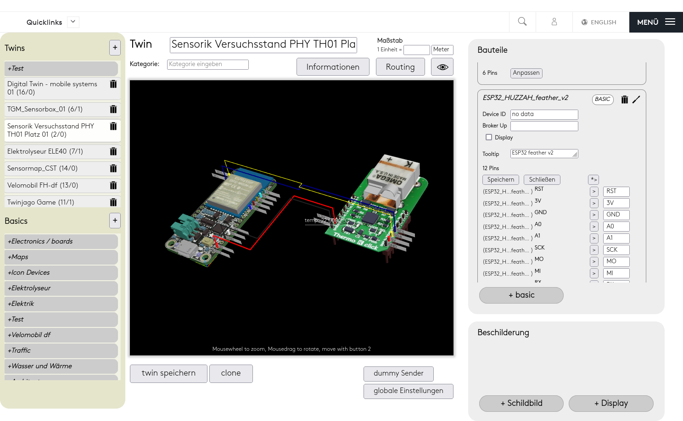Switch language via ENGLISH
This screenshot has height=421, width=683.
[x=599, y=22]
